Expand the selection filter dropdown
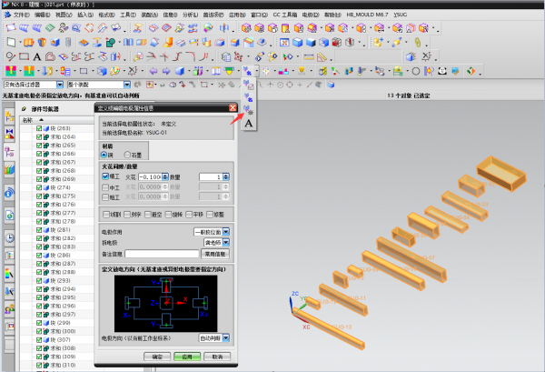The image size is (545, 372). (59, 84)
